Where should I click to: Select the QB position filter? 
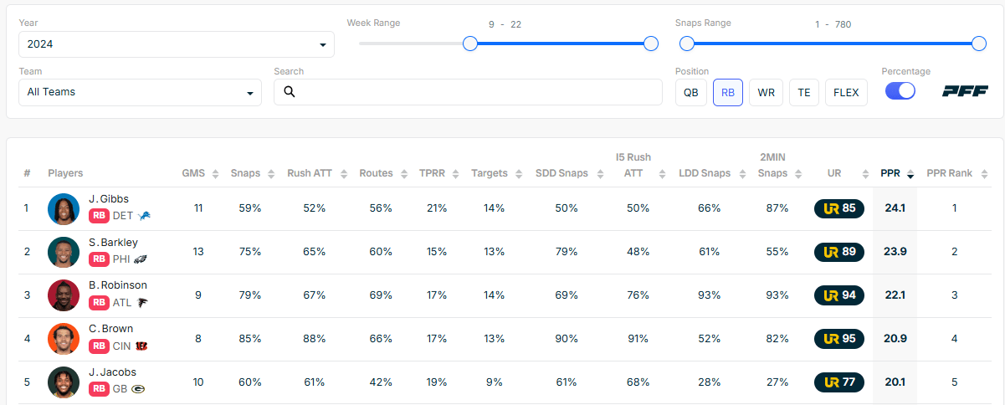[690, 93]
